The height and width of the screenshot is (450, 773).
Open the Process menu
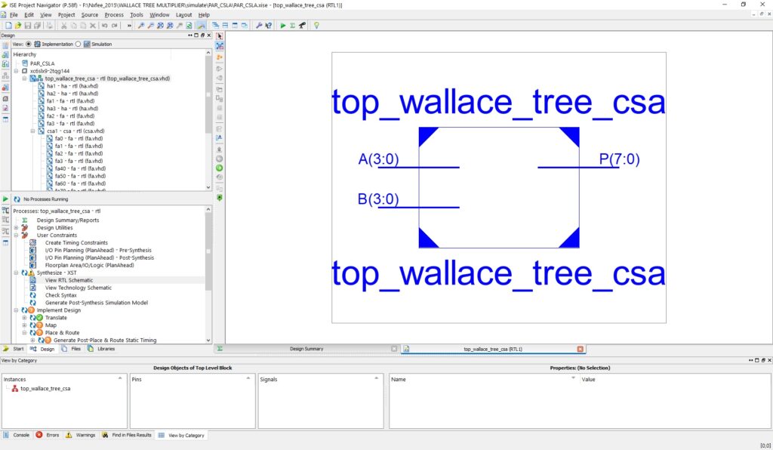(113, 14)
